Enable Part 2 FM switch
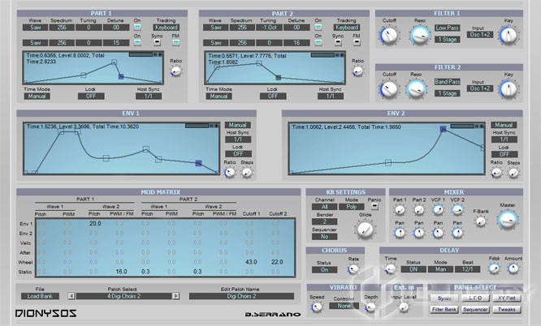Viewport: 541px width, 326px height. click(x=357, y=42)
